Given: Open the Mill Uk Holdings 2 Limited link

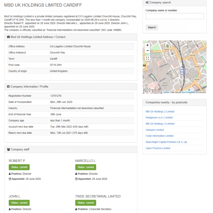Looking at the screenshot, I should (160, 112).
